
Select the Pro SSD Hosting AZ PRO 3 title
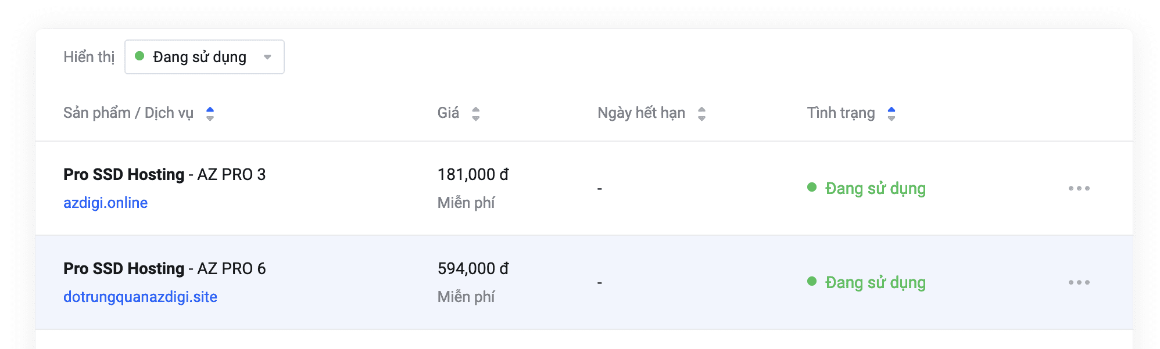[x=164, y=174]
